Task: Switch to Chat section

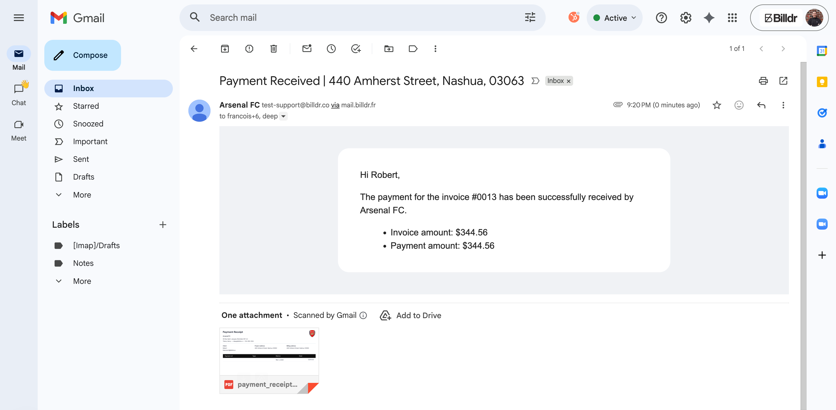Action: [x=19, y=94]
